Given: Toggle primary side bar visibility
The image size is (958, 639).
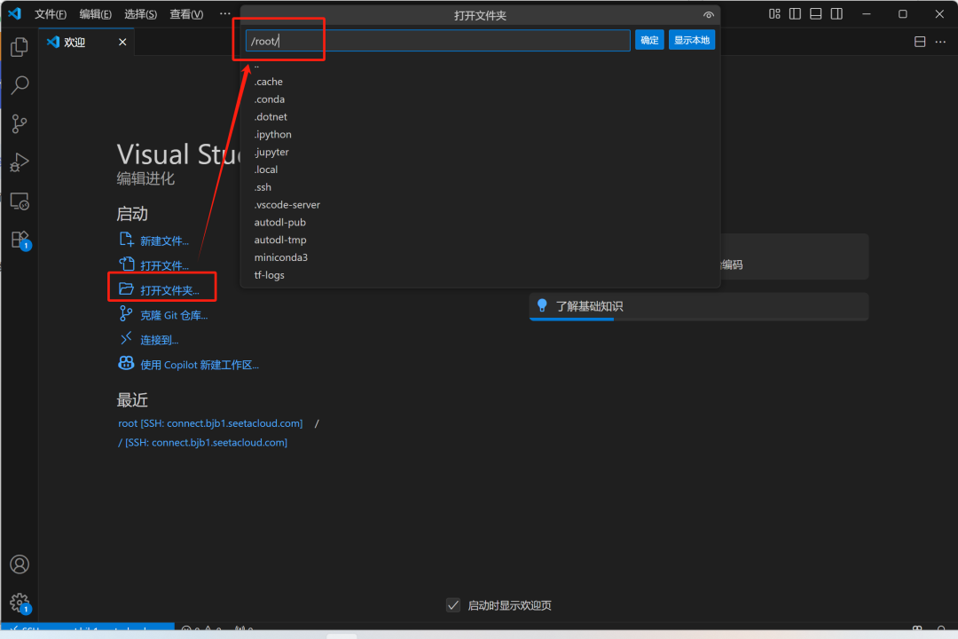Looking at the screenshot, I should [795, 13].
